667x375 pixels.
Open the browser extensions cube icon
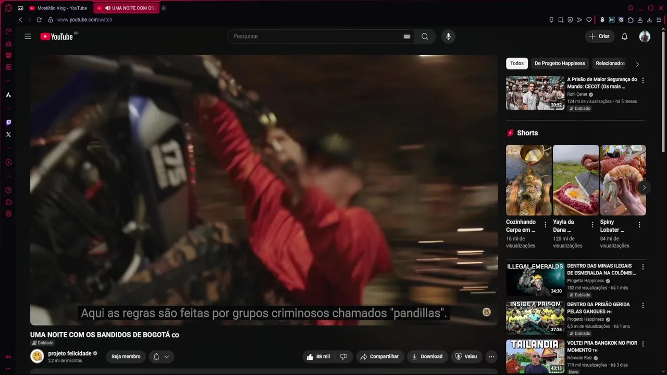point(631,20)
